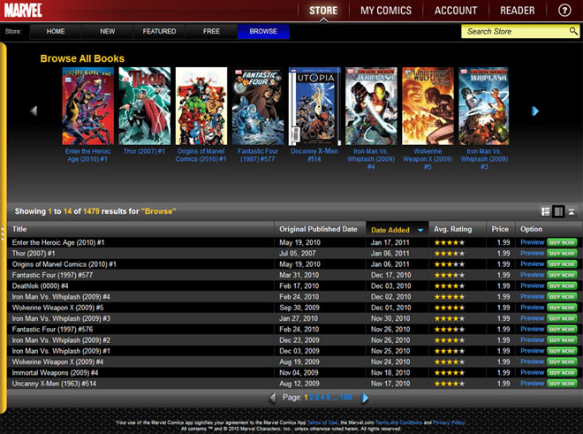Viewport: 583px width, 434px height.
Task: Preview Iron Man Vs. Whiplash (2009) #2
Action: click(x=533, y=339)
